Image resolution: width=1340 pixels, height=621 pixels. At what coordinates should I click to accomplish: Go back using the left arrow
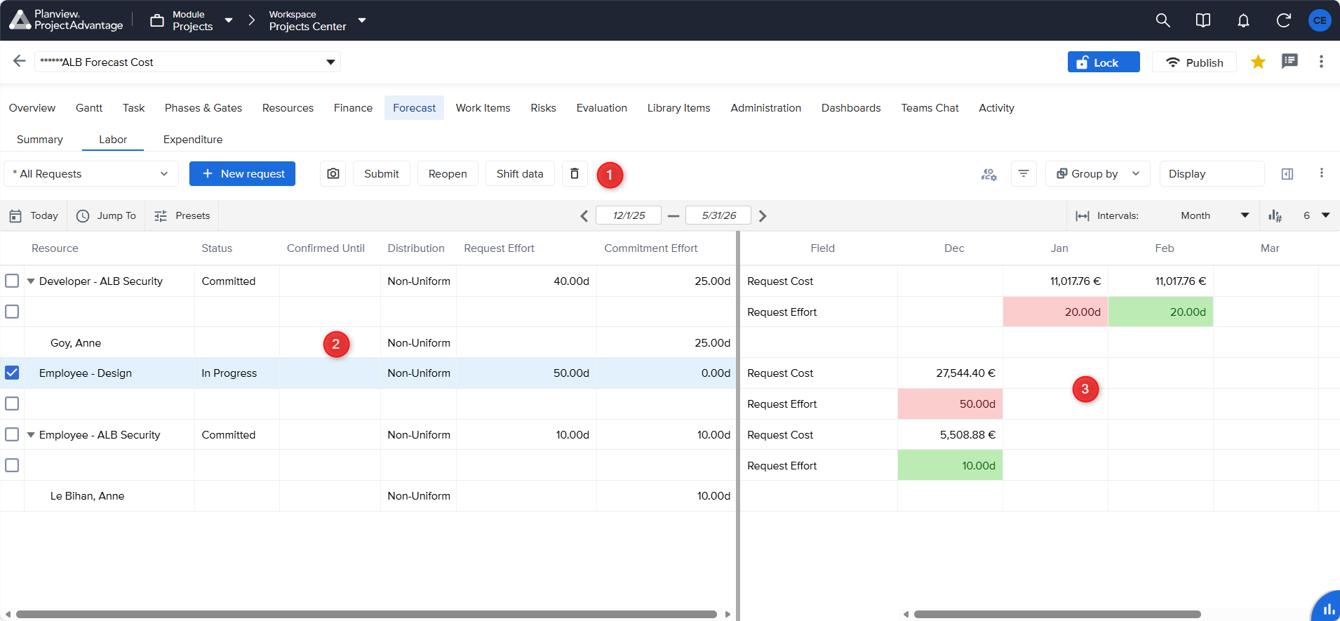[x=19, y=61]
